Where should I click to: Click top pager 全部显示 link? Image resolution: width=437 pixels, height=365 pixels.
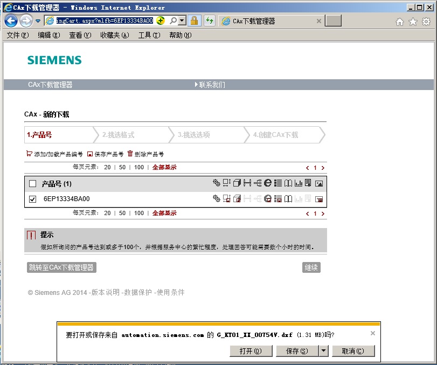coord(164,167)
